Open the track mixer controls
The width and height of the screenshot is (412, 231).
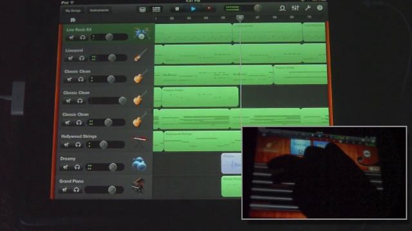click(x=295, y=8)
